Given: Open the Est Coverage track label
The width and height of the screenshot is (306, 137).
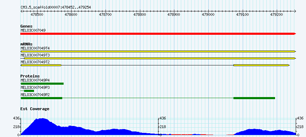Looking at the screenshot, I should (35, 109).
